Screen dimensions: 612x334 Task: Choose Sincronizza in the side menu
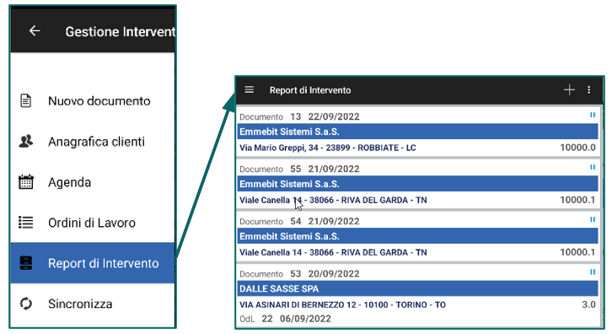coord(93,304)
